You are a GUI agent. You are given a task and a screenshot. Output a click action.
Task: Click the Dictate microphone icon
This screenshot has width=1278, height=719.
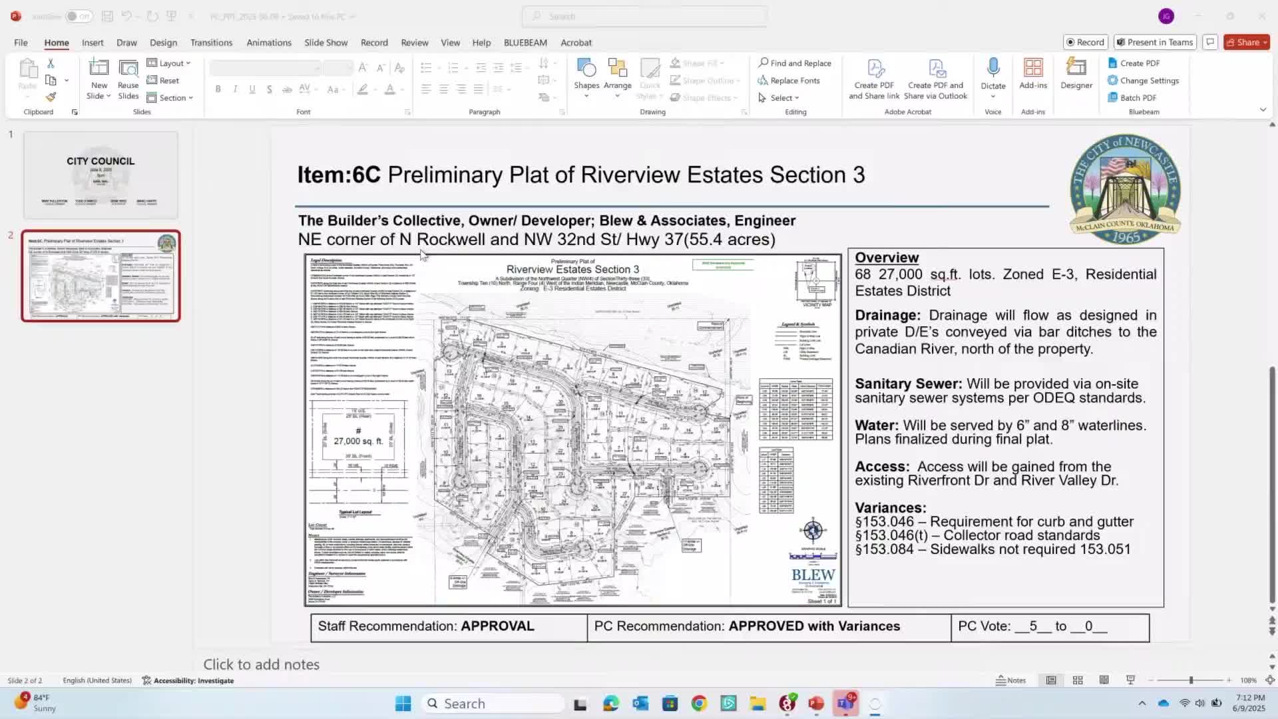992,68
